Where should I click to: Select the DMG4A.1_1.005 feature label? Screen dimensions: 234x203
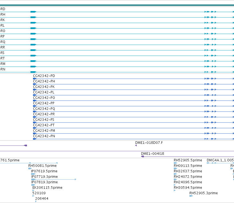[220, 160]
